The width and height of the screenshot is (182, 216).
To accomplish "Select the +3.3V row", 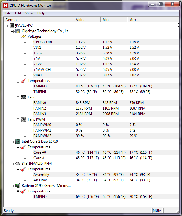I will pos(106,53).
